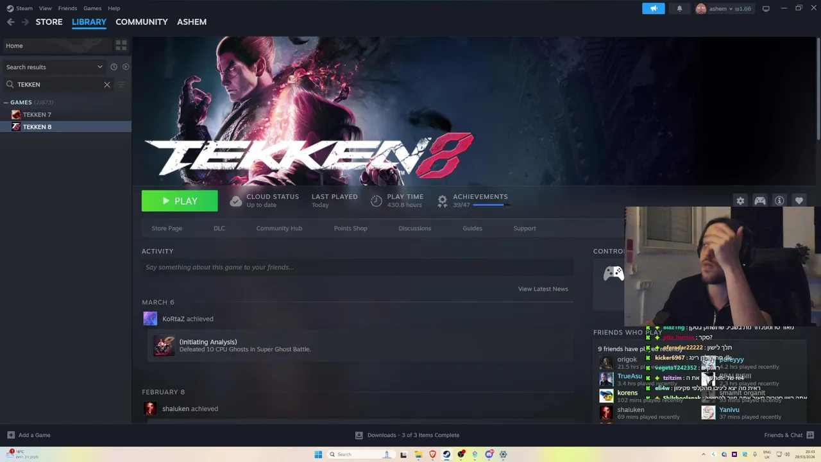The width and height of the screenshot is (821, 462).
Task: Open shaiuken's avatar in activity feed
Action: pyautogui.click(x=150, y=409)
